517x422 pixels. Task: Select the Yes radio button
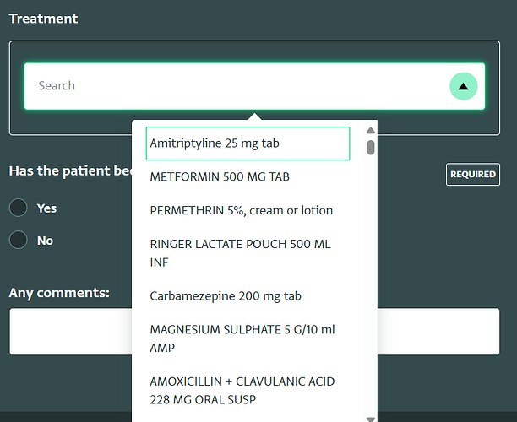[x=19, y=208]
